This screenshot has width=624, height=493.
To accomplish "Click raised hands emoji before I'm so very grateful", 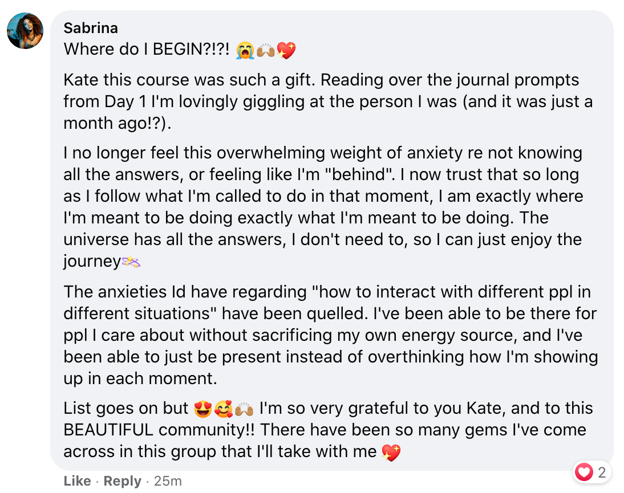I will tap(244, 409).
